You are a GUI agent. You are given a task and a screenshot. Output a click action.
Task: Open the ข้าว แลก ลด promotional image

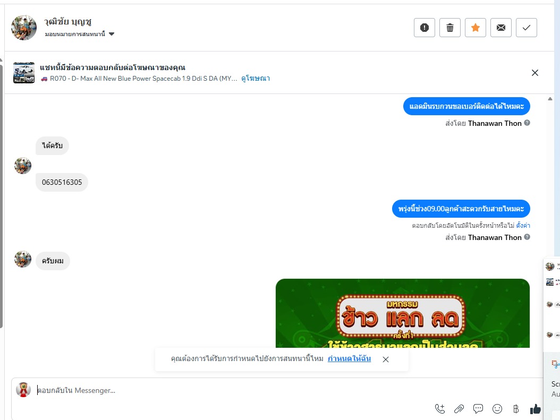(x=403, y=313)
